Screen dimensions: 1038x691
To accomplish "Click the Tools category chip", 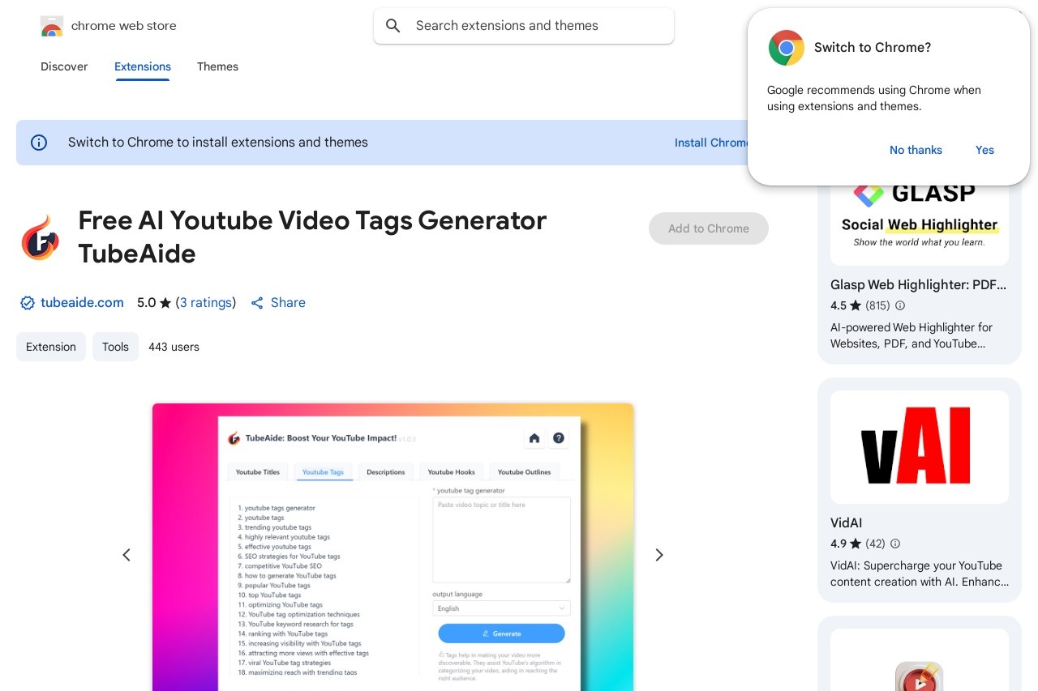I will pyautogui.click(x=115, y=347).
